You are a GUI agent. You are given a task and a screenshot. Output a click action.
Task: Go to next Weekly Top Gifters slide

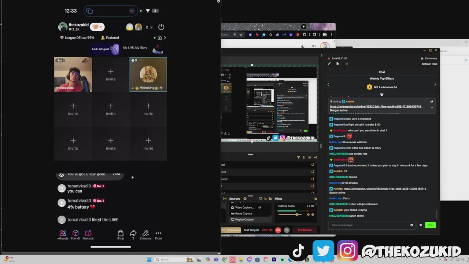tap(435, 85)
